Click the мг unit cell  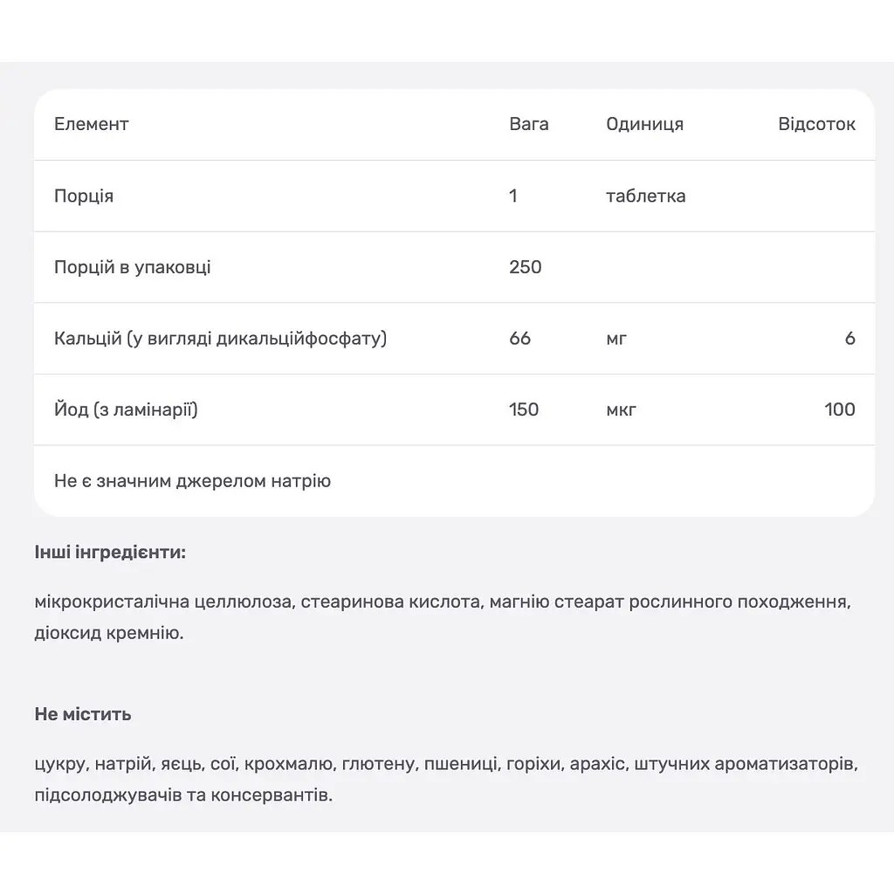pyautogui.click(x=616, y=340)
